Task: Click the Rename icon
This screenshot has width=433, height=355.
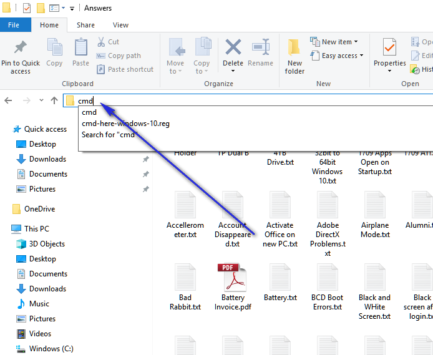Action: point(261,47)
